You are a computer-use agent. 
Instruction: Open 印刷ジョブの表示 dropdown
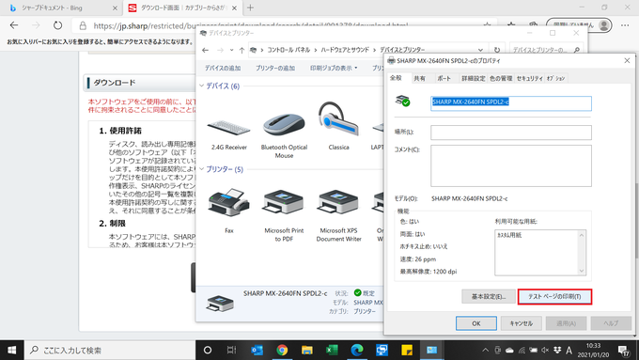pos(334,68)
